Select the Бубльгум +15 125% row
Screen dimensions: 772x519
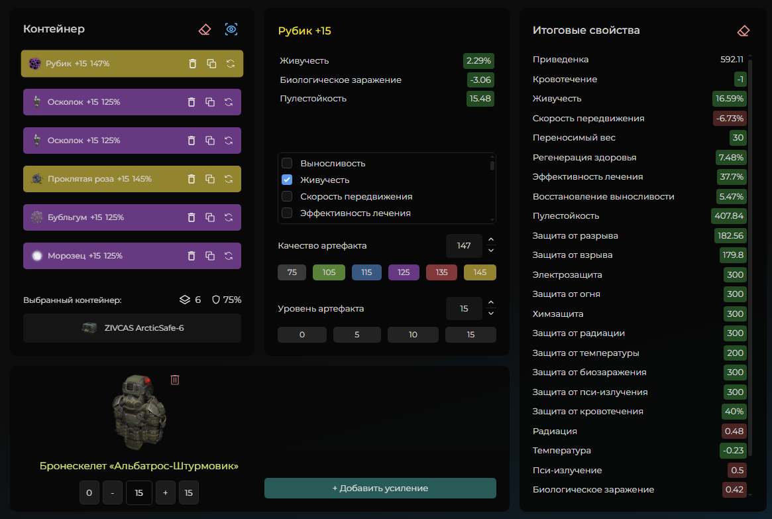[132, 217]
